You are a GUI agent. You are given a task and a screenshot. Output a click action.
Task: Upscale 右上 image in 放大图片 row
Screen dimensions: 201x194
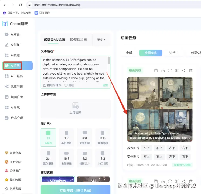(x=159, y=148)
